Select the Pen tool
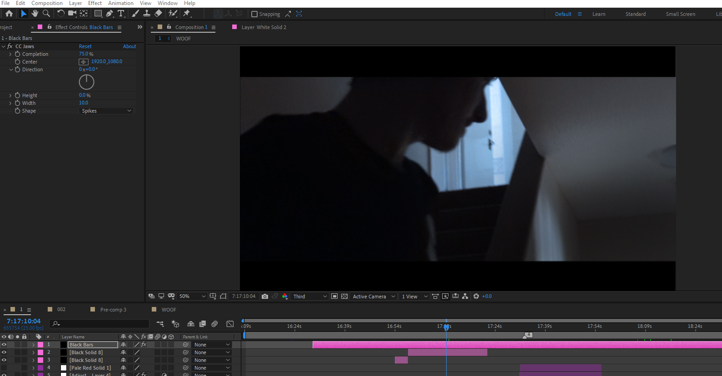Viewport: 722px width, 376px height. click(110, 14)
